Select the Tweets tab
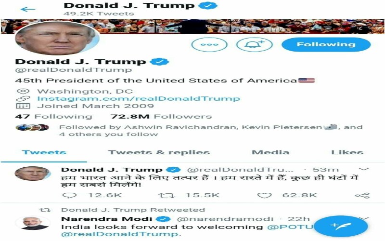This screenshot has width=385, height=241. 44,152
